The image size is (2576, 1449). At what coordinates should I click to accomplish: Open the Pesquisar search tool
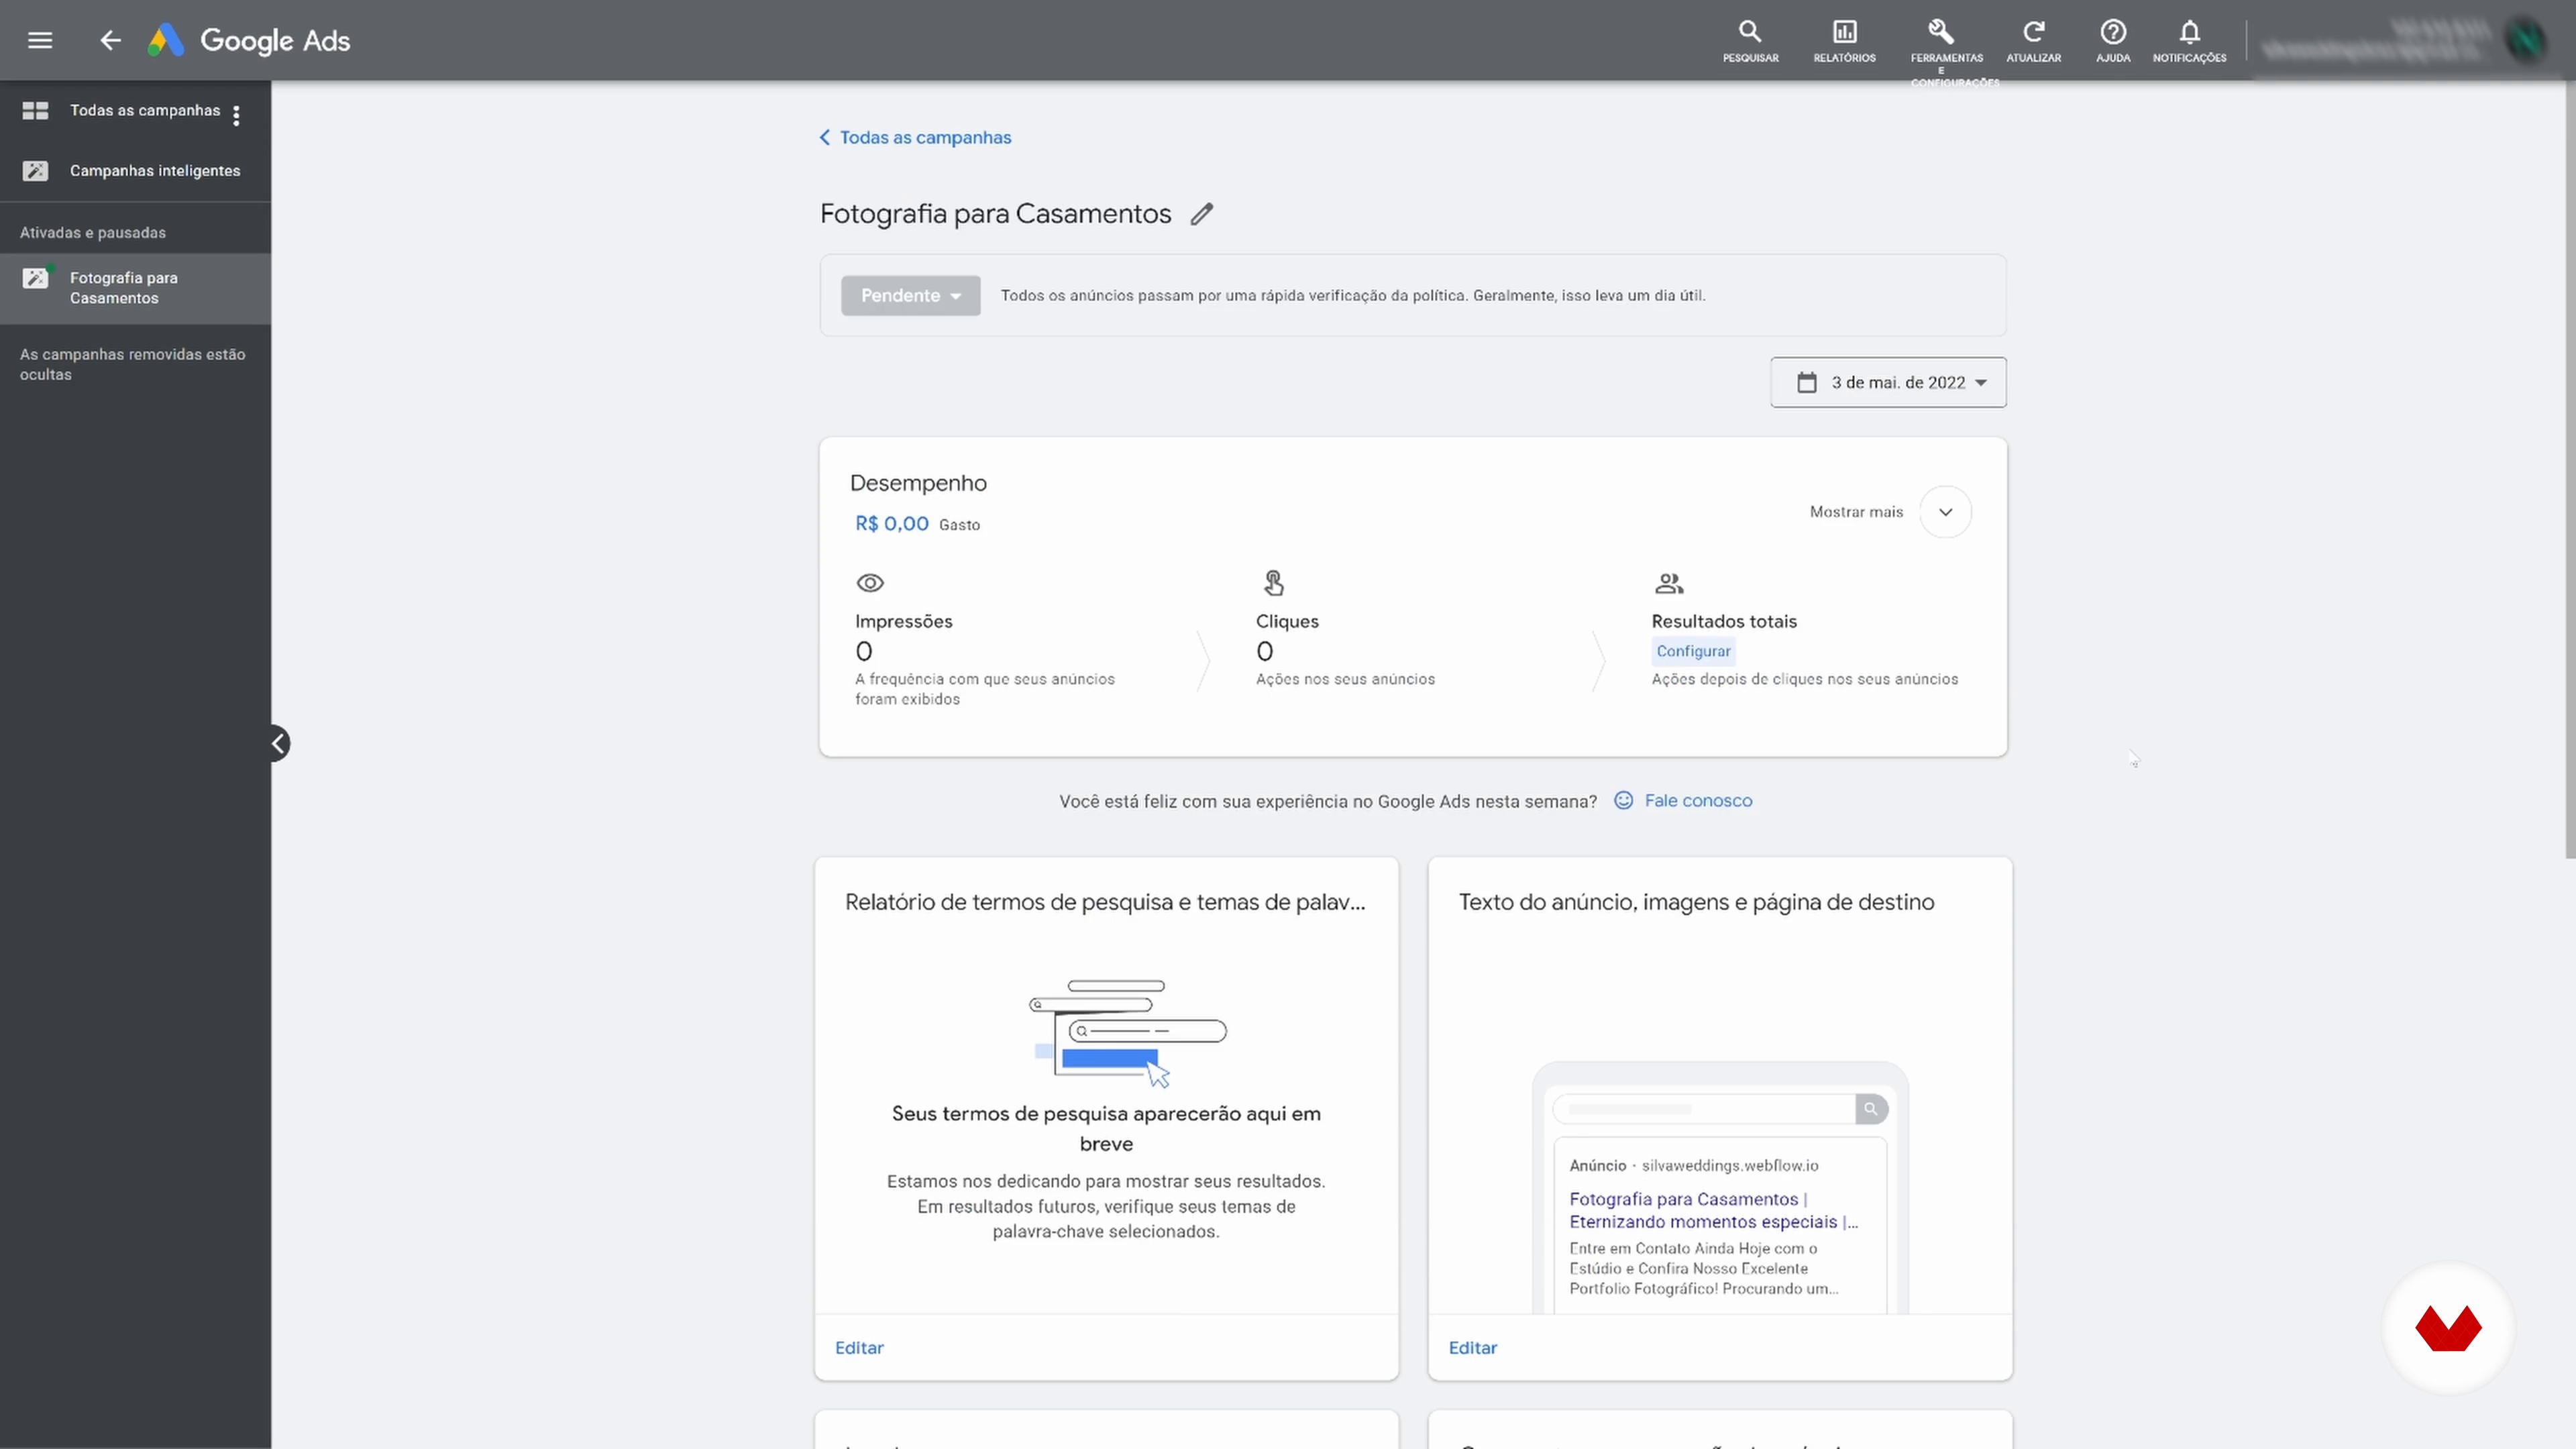(1750, 41)
